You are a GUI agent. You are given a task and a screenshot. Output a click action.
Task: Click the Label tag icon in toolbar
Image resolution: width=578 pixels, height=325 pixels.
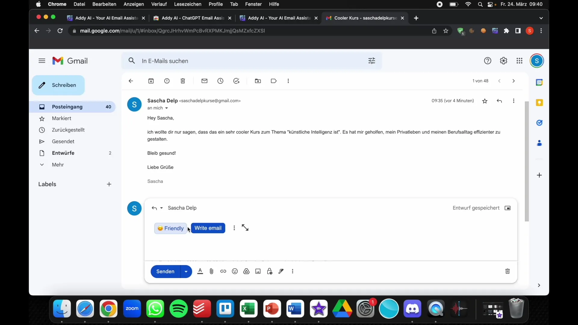coord(274,81)
